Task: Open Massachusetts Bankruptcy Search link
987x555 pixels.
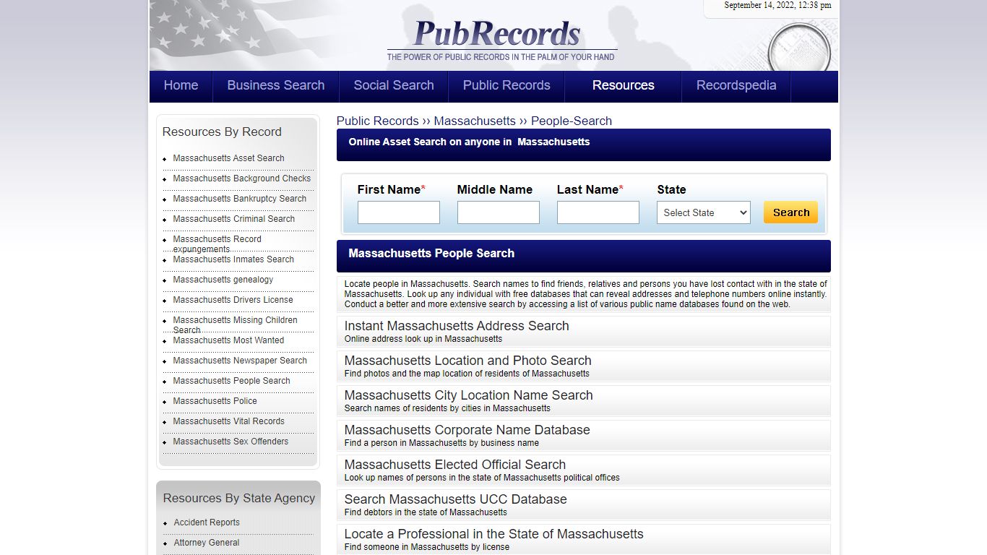Action: [x=240, y=199]
